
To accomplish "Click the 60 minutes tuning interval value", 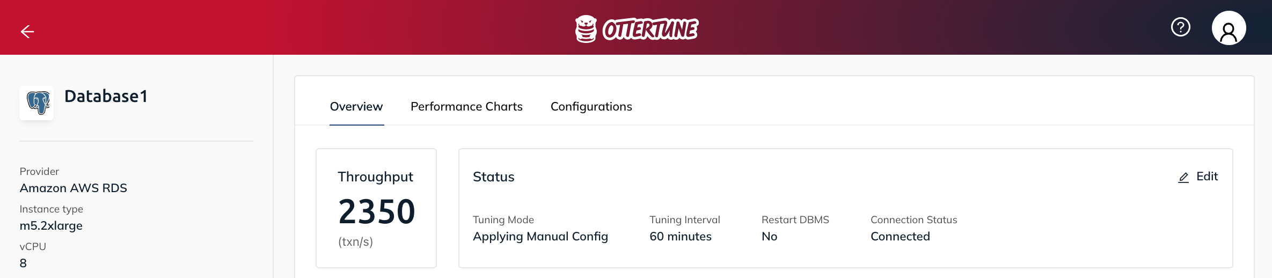I will pyautogui.click(x=680, y=236).
